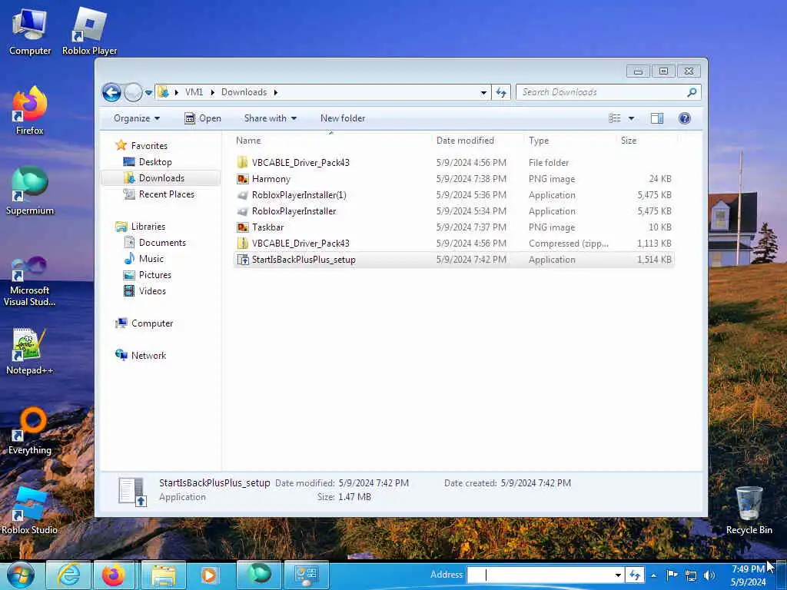Open Explorer Help
Viewport: 787px width, 590px height.
(684, 118)
